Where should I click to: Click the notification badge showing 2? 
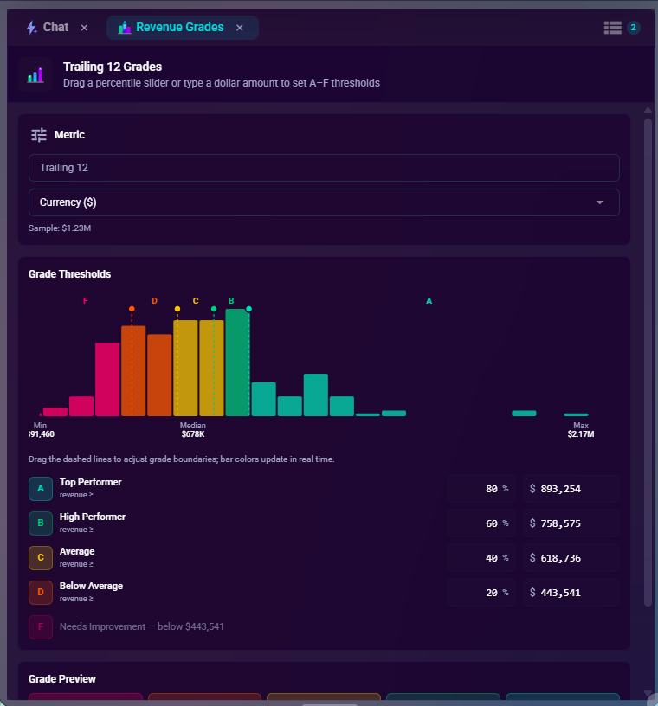(x=633, y=28)
